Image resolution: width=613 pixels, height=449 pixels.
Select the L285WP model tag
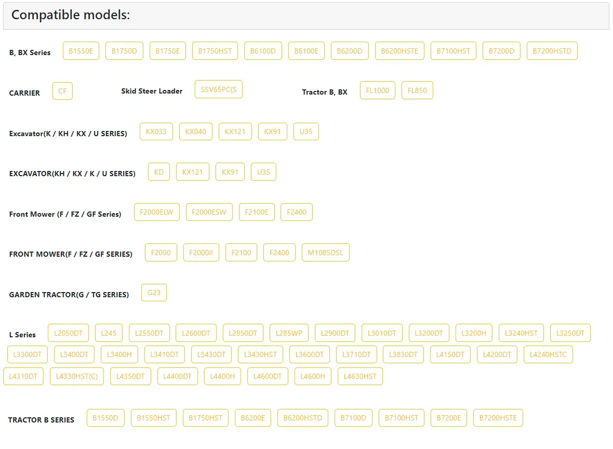(x=289, y=333)
